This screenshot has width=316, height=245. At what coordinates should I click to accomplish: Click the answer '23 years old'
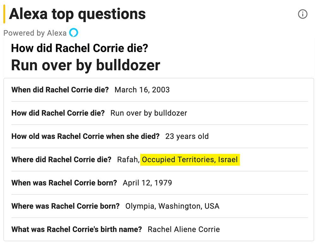[x=187, y=136]
